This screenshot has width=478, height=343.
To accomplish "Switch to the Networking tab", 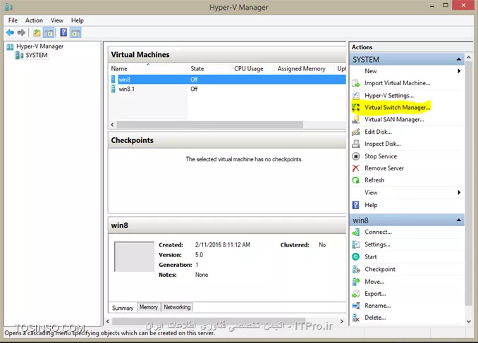I will click(x=177, y=307).
